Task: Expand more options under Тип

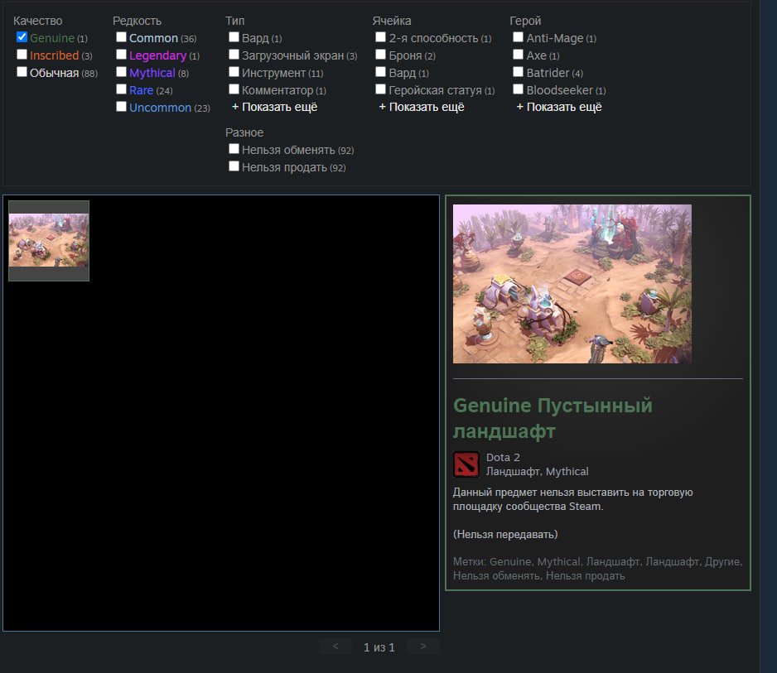Action: 274,107
